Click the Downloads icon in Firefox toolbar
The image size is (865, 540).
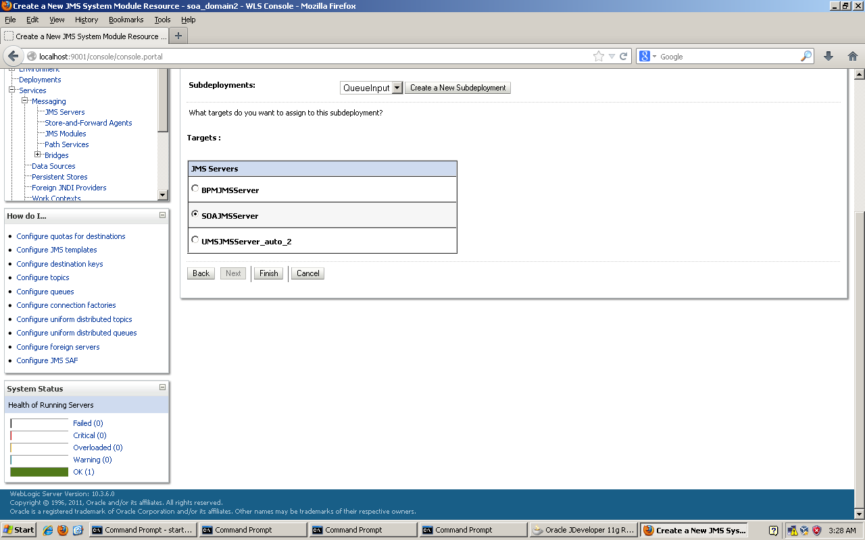click(827, 56)
